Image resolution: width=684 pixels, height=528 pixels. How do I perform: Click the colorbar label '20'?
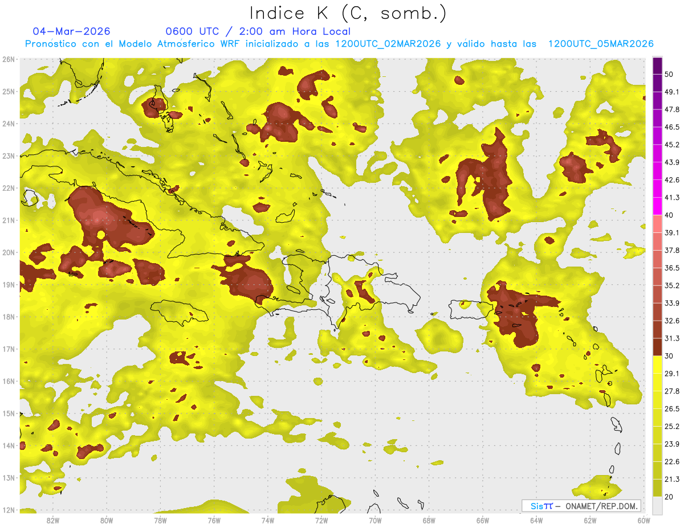pos(669,497)
